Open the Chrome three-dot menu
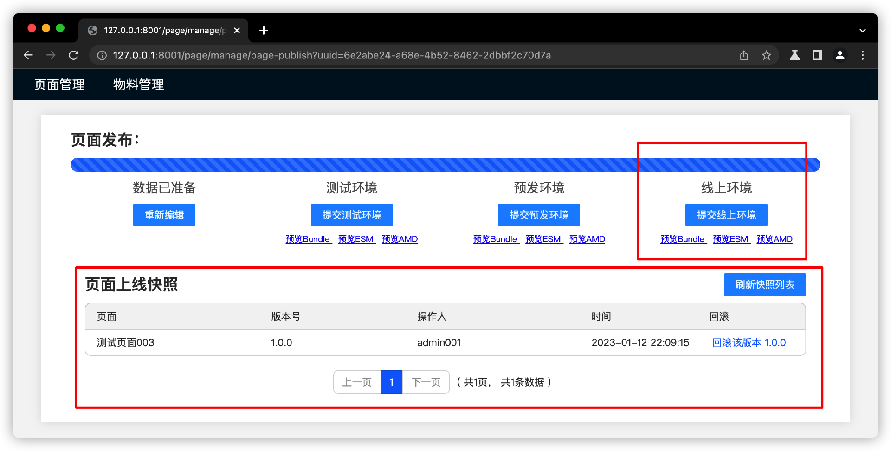 (x=863, y=55)
